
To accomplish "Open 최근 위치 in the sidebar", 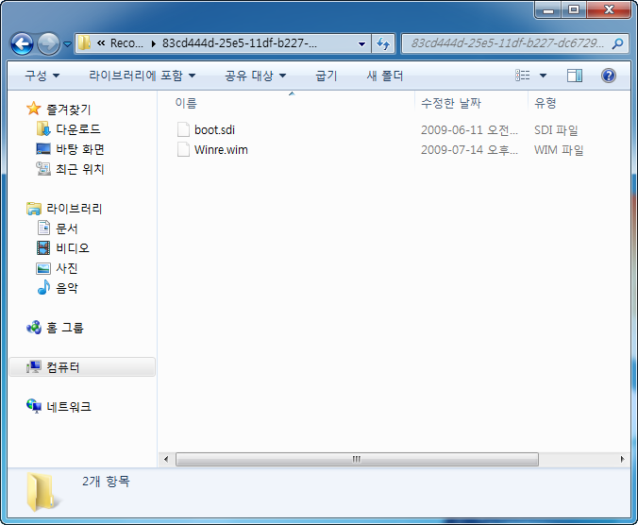I will tap(79, 169).
